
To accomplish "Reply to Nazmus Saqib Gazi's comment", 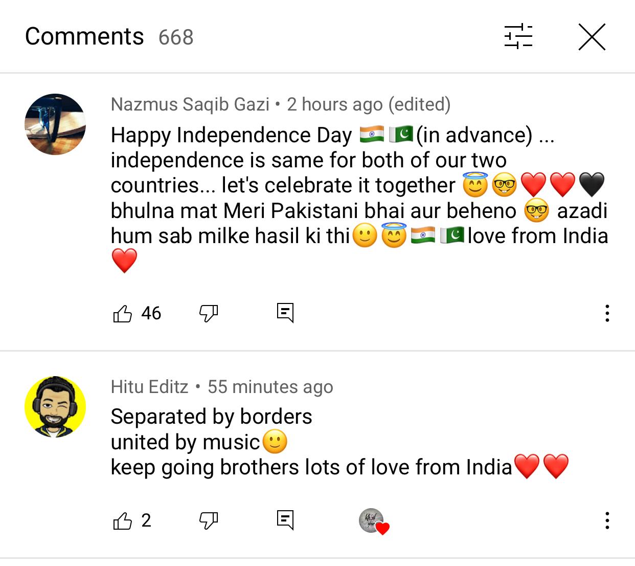I will pos(285,313).
